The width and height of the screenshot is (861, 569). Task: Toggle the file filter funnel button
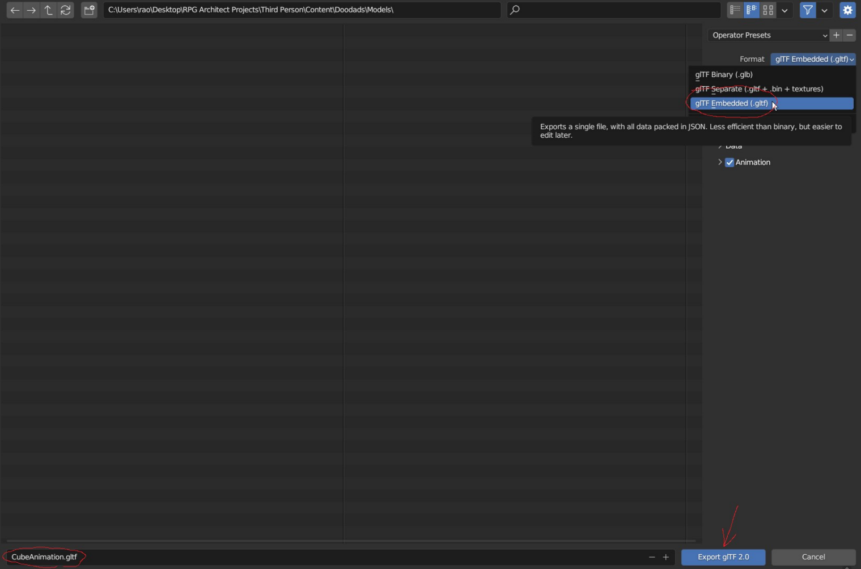(808, 10)
